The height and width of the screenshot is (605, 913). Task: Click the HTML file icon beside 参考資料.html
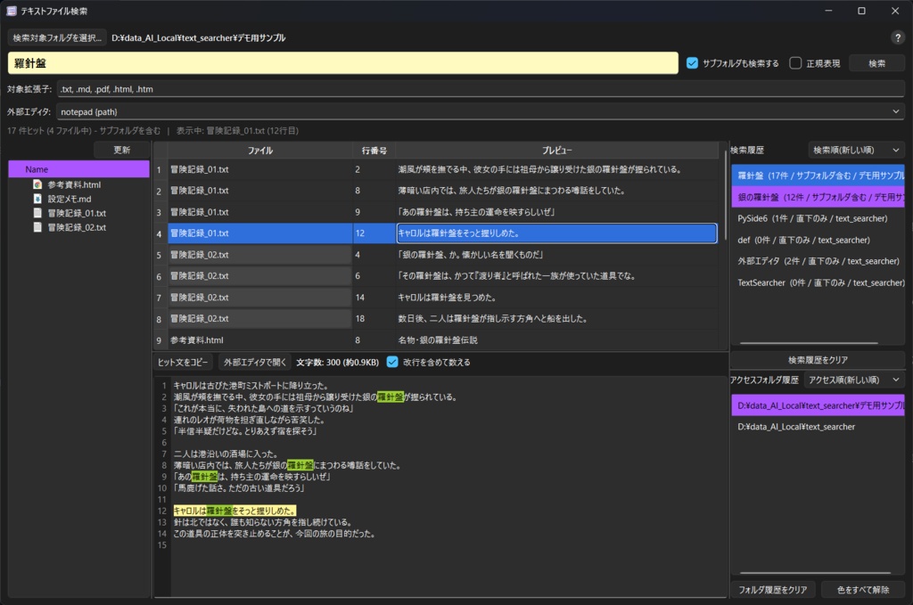pyautogui.click(x=37, y=184)
